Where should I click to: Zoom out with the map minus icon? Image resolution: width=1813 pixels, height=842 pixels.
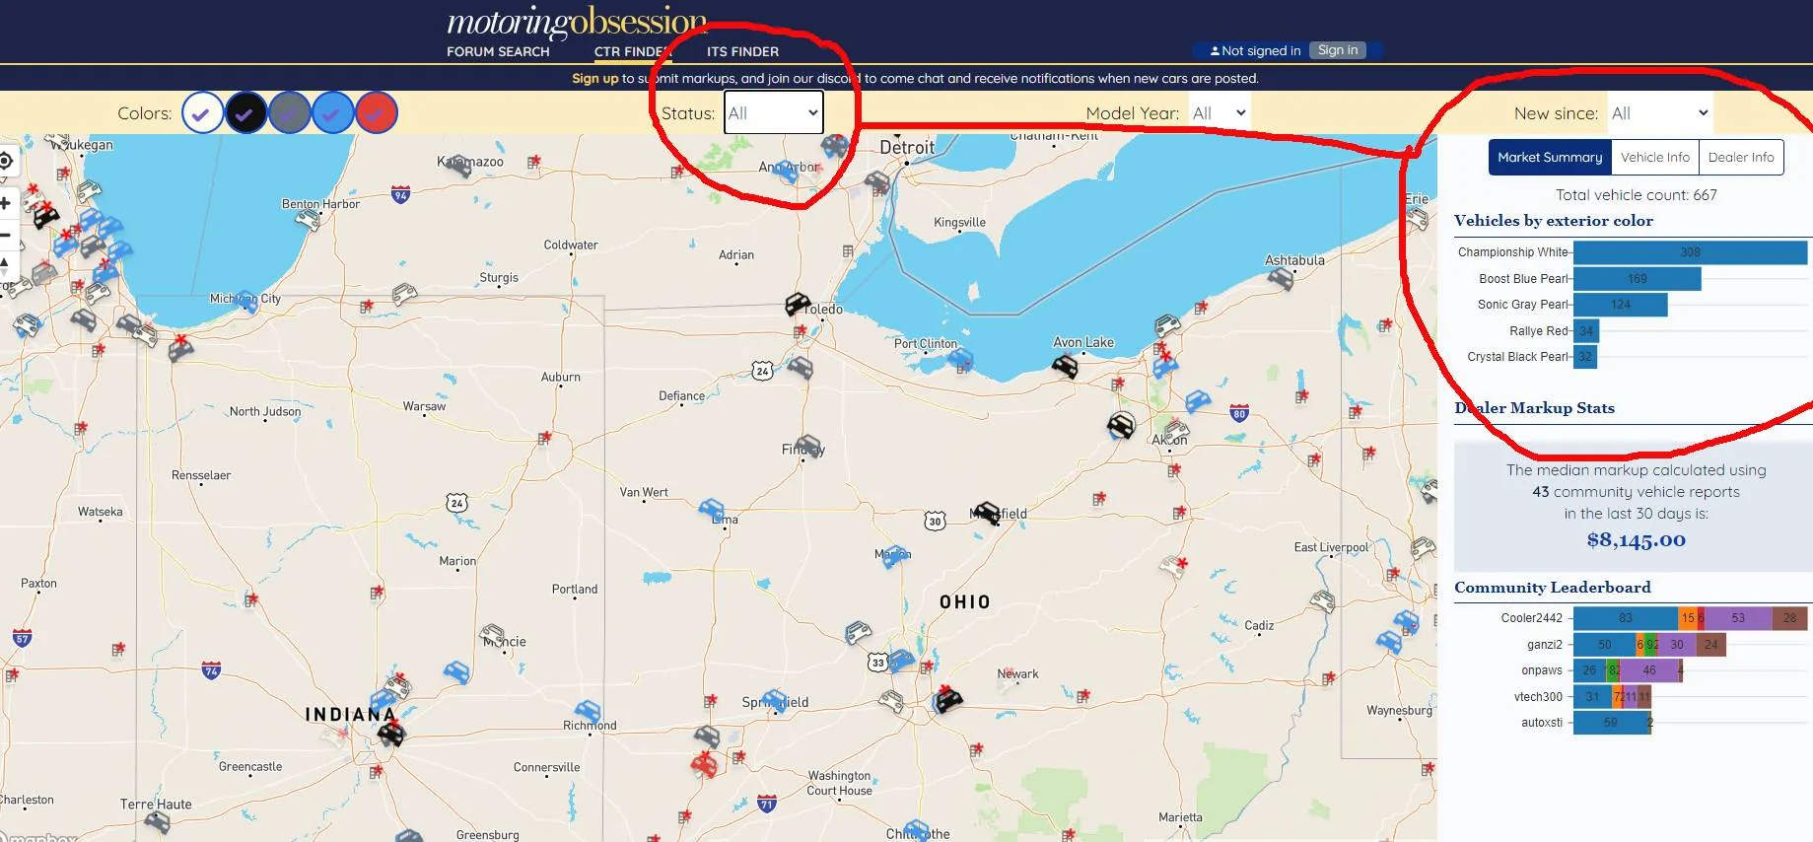(x=5, y=235)
